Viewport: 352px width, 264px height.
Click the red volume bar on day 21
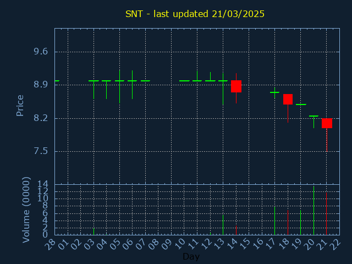pyautogui.click(x=327, y=214)
